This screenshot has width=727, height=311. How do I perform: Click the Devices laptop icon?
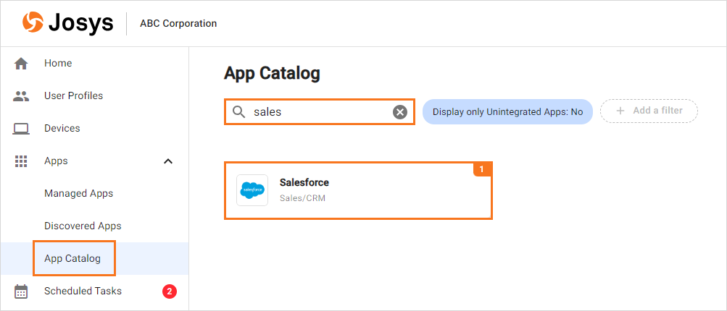21,129
